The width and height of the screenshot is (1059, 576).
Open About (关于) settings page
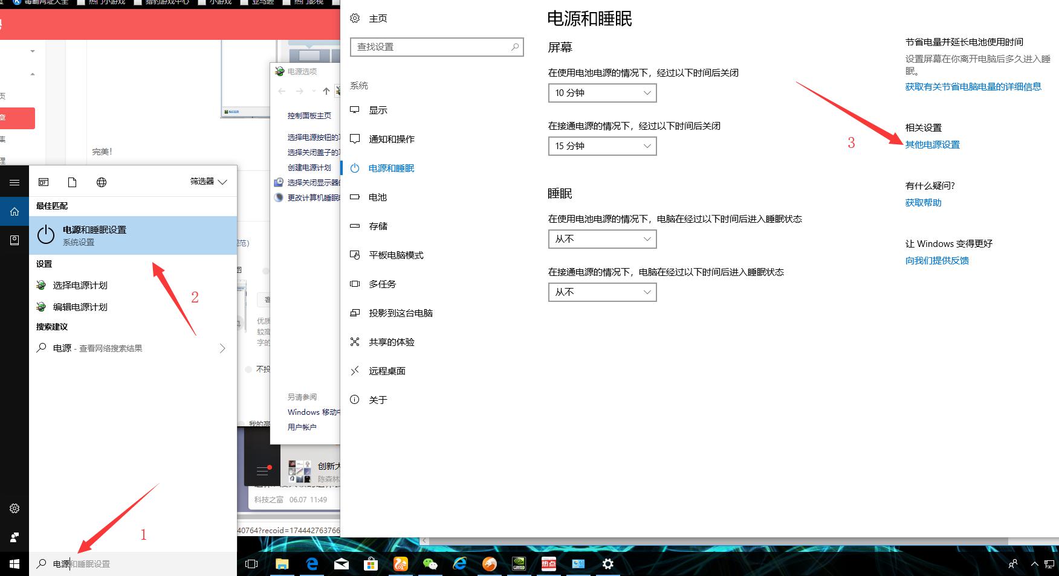[x=377, y=399]
